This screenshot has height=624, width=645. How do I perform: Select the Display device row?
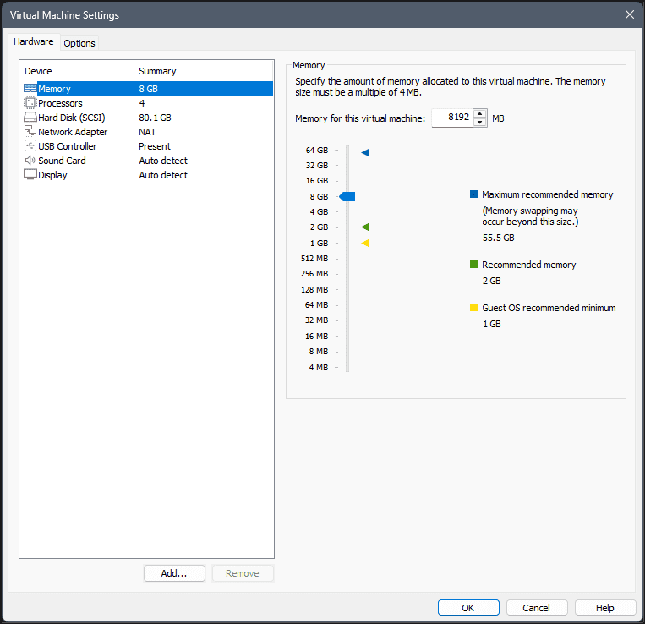148,175
